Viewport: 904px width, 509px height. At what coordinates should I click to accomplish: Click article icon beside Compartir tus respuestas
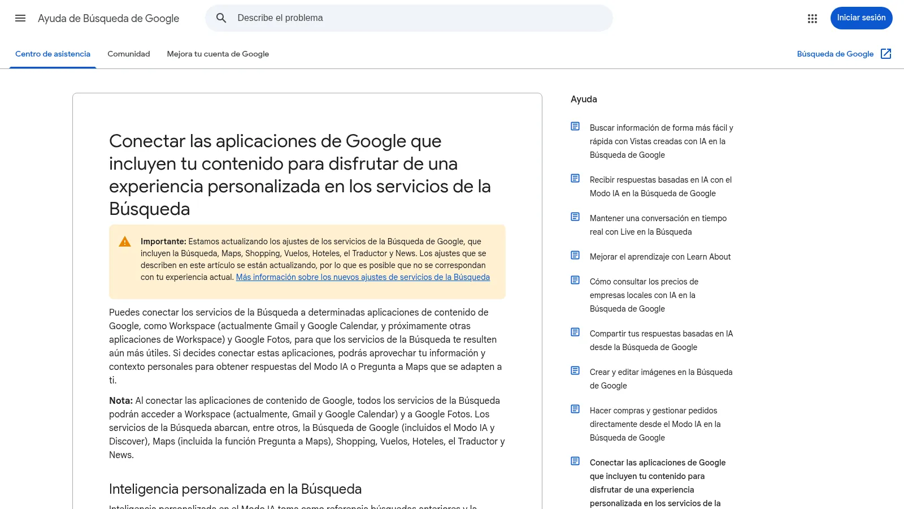tap(575, 332)
